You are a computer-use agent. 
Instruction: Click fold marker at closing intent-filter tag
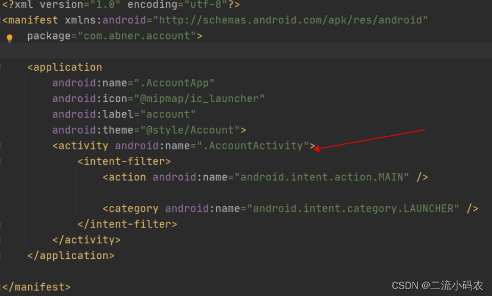pos(1,225)
